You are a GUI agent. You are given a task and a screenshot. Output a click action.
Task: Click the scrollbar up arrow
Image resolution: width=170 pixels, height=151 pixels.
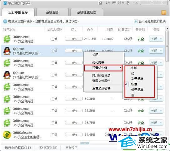click(167, 29)
